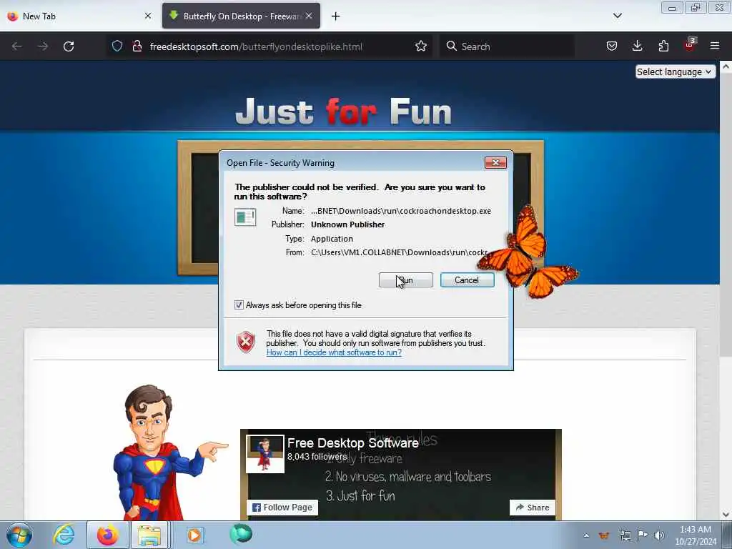Close the New Tab tab
Screen dimensions: 732x549
click(148, 16)
